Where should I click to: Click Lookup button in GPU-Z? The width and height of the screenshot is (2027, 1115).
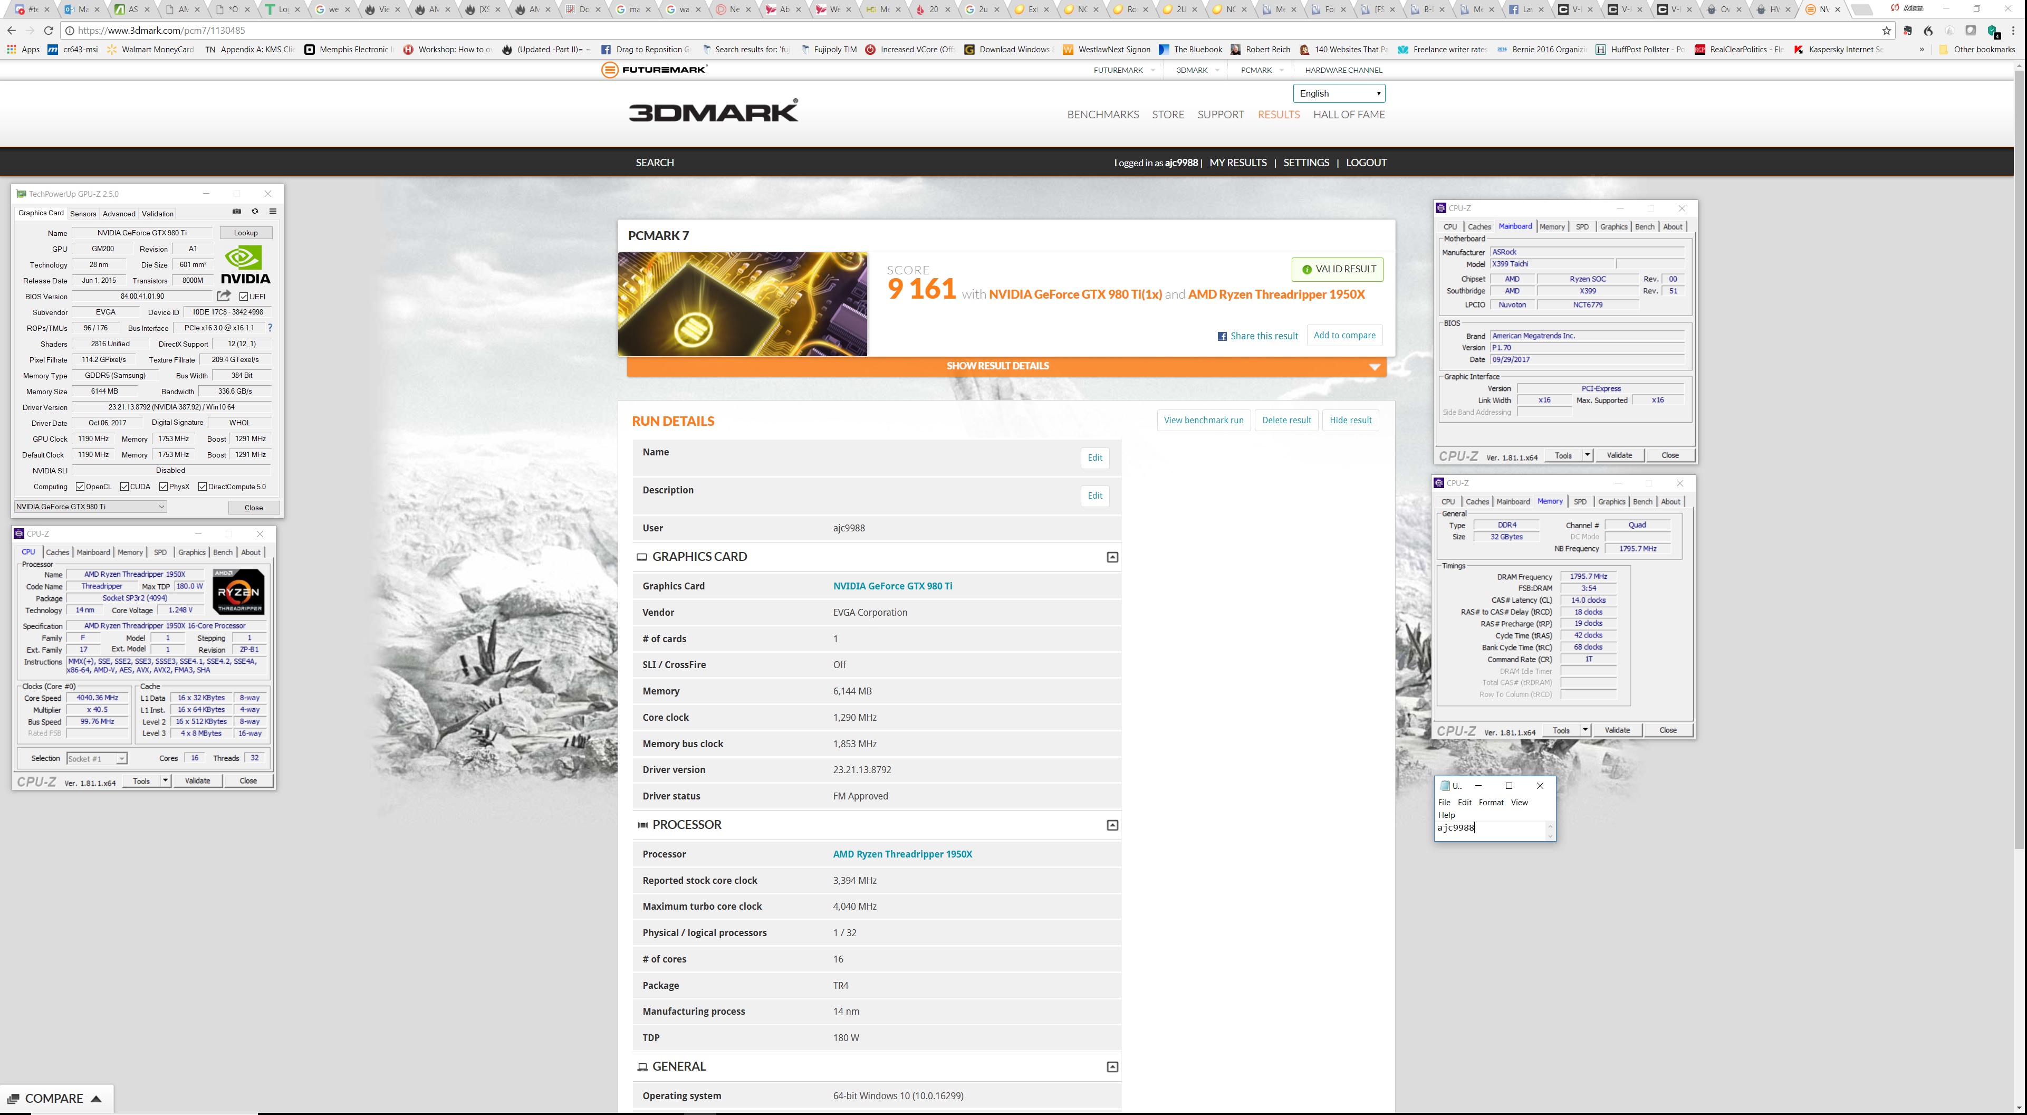click(x=245, y=233)
